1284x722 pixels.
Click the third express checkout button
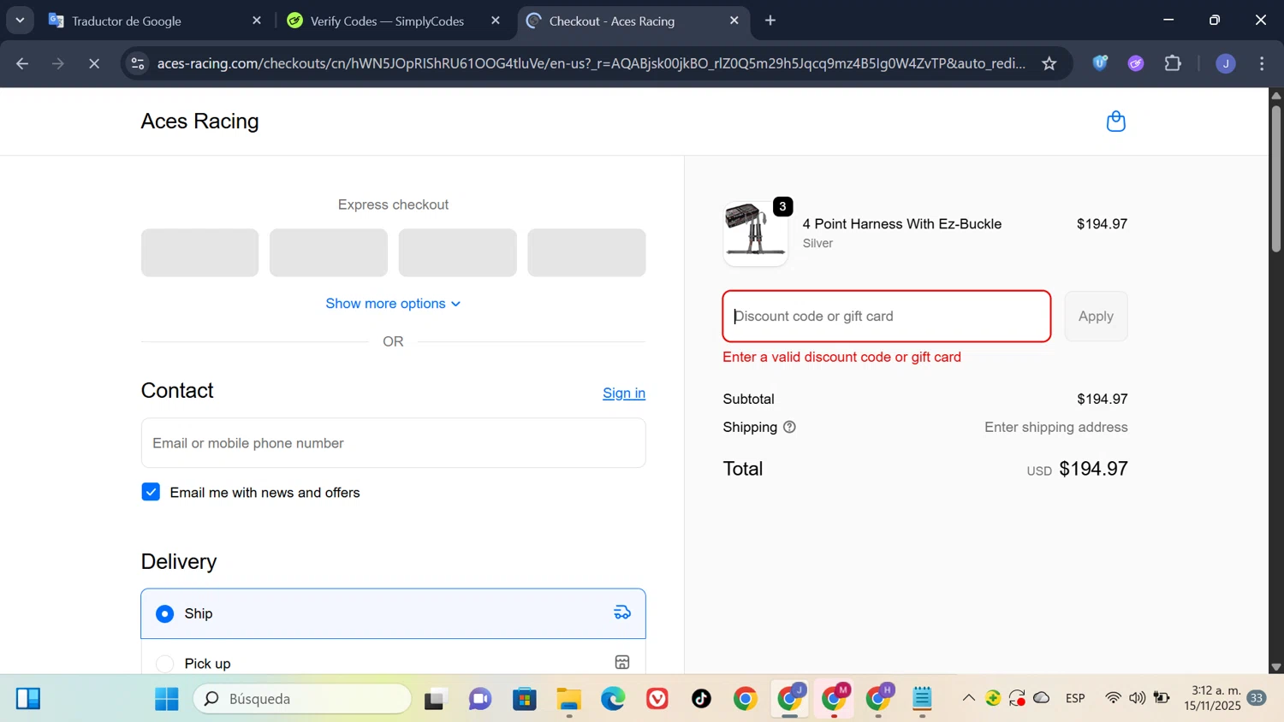click(458, 252)
